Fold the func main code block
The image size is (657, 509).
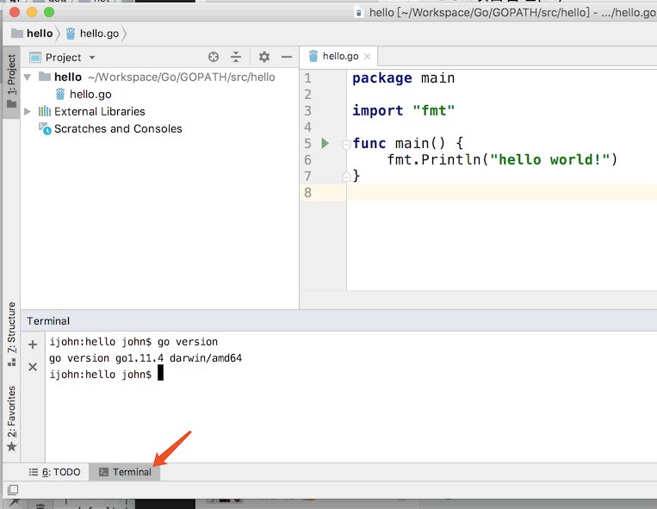[346, 144]
